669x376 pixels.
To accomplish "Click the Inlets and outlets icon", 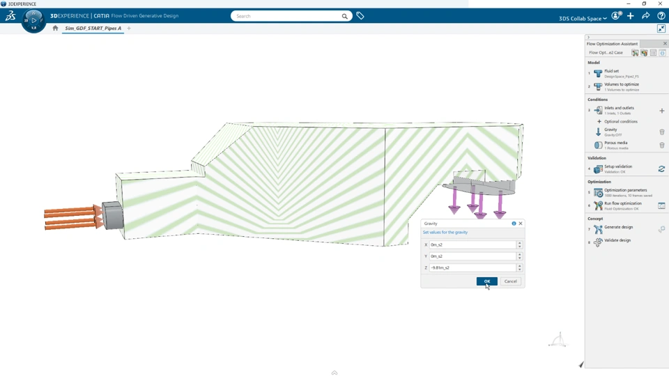I will [598, 110].
